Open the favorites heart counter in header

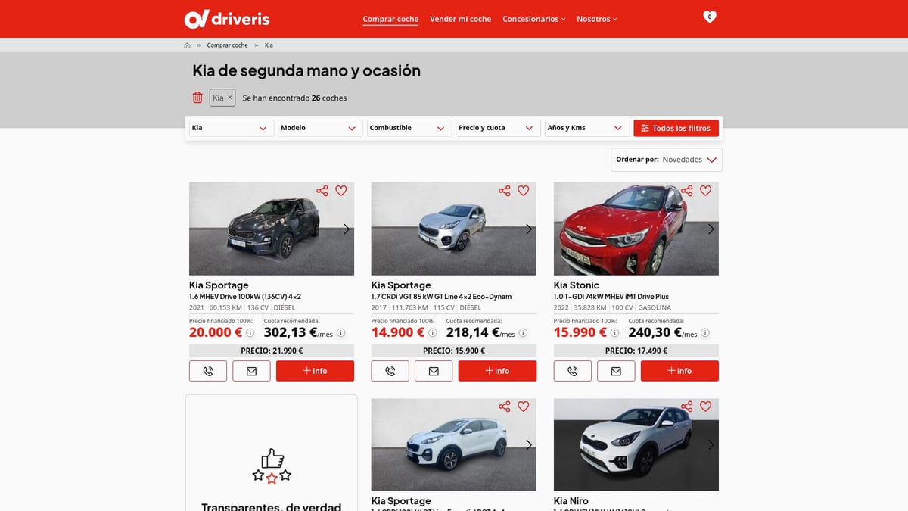tap(709, 17)
